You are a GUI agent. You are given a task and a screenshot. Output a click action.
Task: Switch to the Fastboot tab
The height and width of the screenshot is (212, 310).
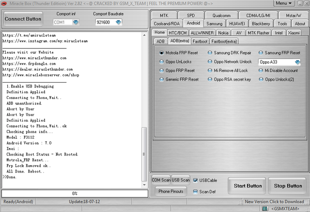click(x=200, y=42)
